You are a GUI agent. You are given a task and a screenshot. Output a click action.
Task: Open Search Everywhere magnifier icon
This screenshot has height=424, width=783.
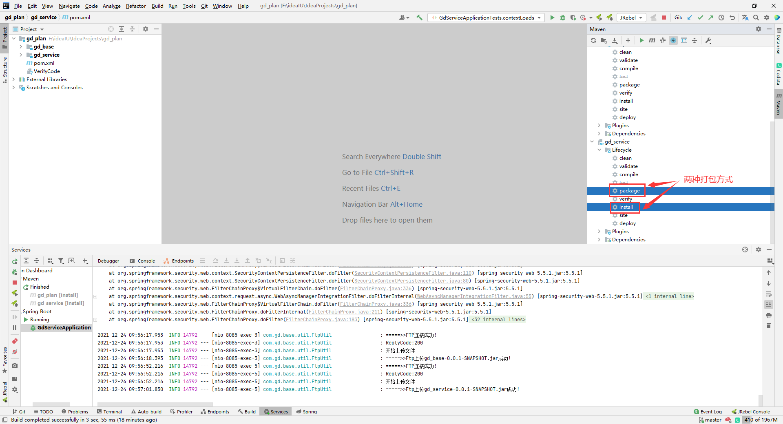click(756, 18)
